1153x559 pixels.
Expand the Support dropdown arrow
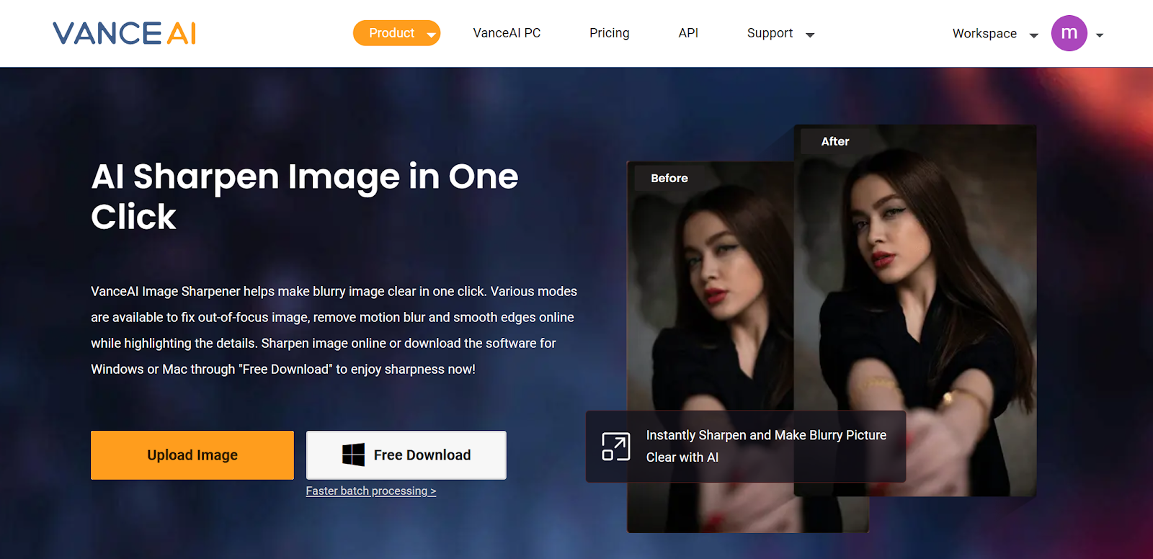click(810, 35)
